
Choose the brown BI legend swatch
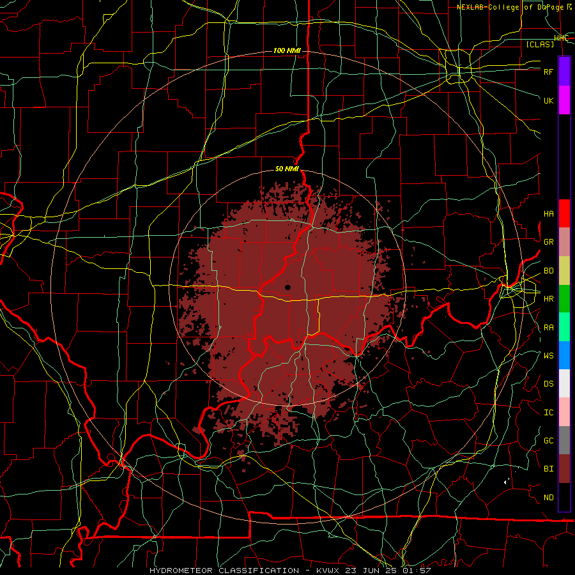point(564,469)
